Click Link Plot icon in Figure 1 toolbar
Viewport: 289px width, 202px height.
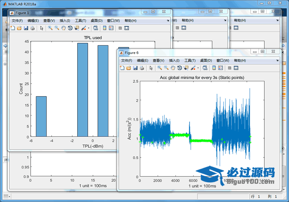[x=95, y=28]
